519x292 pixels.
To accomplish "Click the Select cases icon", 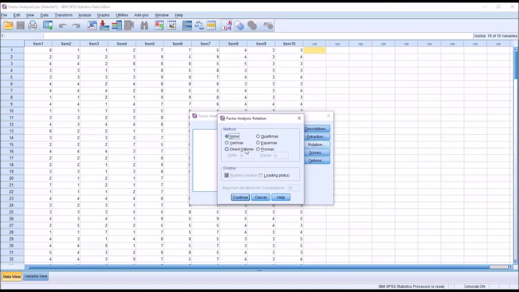I will pyautogui.click(x=211, y=26).
